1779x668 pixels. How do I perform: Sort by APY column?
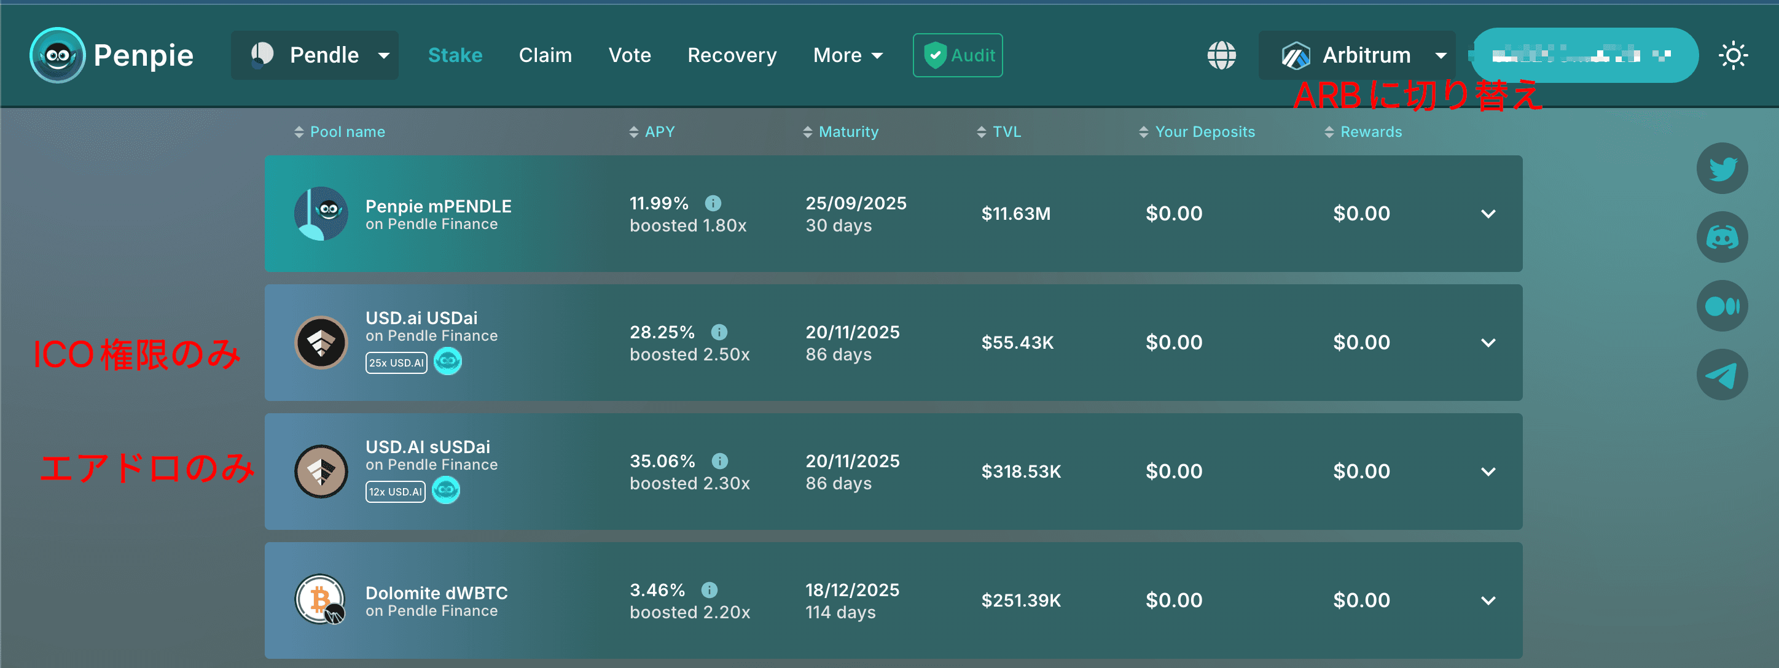pyautogui.click(x=652, y=132)
